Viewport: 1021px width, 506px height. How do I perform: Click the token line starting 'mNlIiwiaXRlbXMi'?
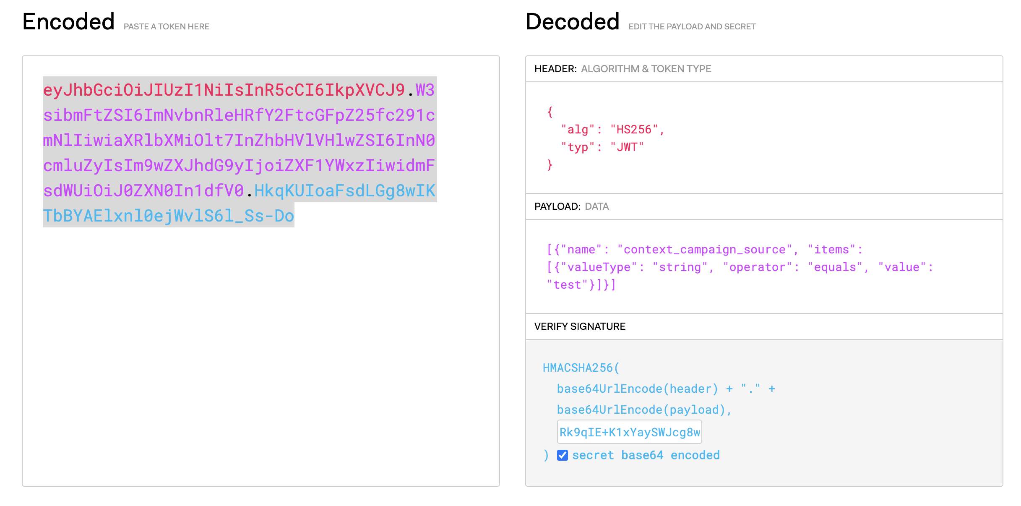[239, 140]
